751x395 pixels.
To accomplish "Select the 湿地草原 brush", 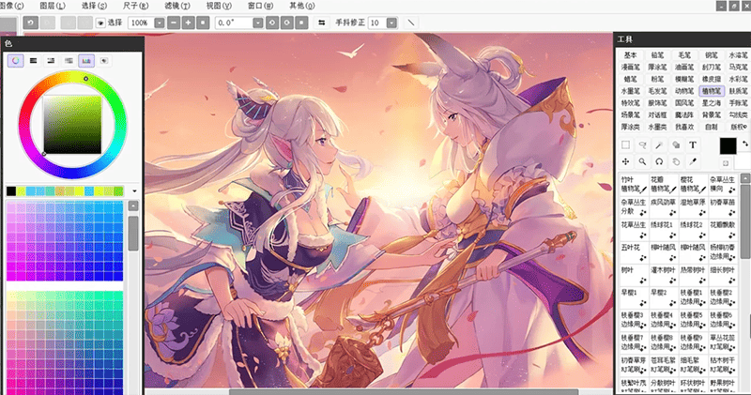I will [693, 206].
